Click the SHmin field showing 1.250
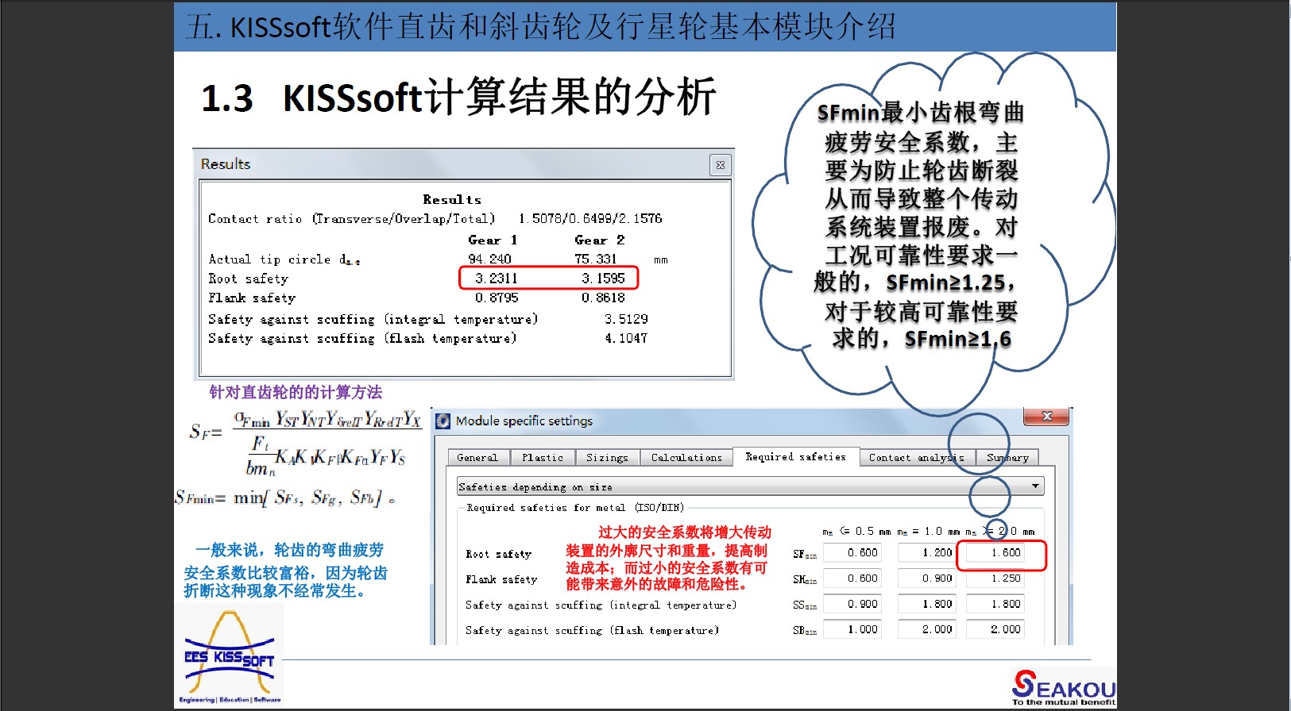This screenshot has height=711, width=1291. (995, 578)
